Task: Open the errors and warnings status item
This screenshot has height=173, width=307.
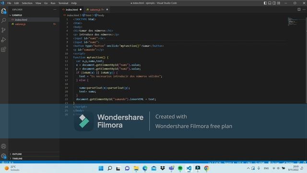Action: pos(8,162)
